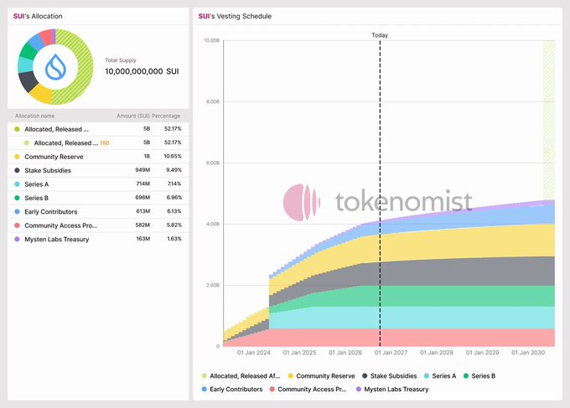Toggle Community Reserve legend entry under chart

(321, 375)
